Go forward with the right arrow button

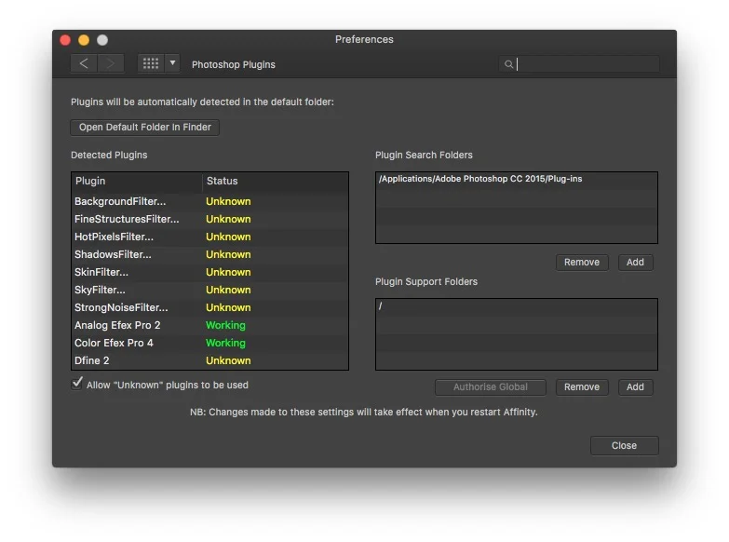[111, 63]
